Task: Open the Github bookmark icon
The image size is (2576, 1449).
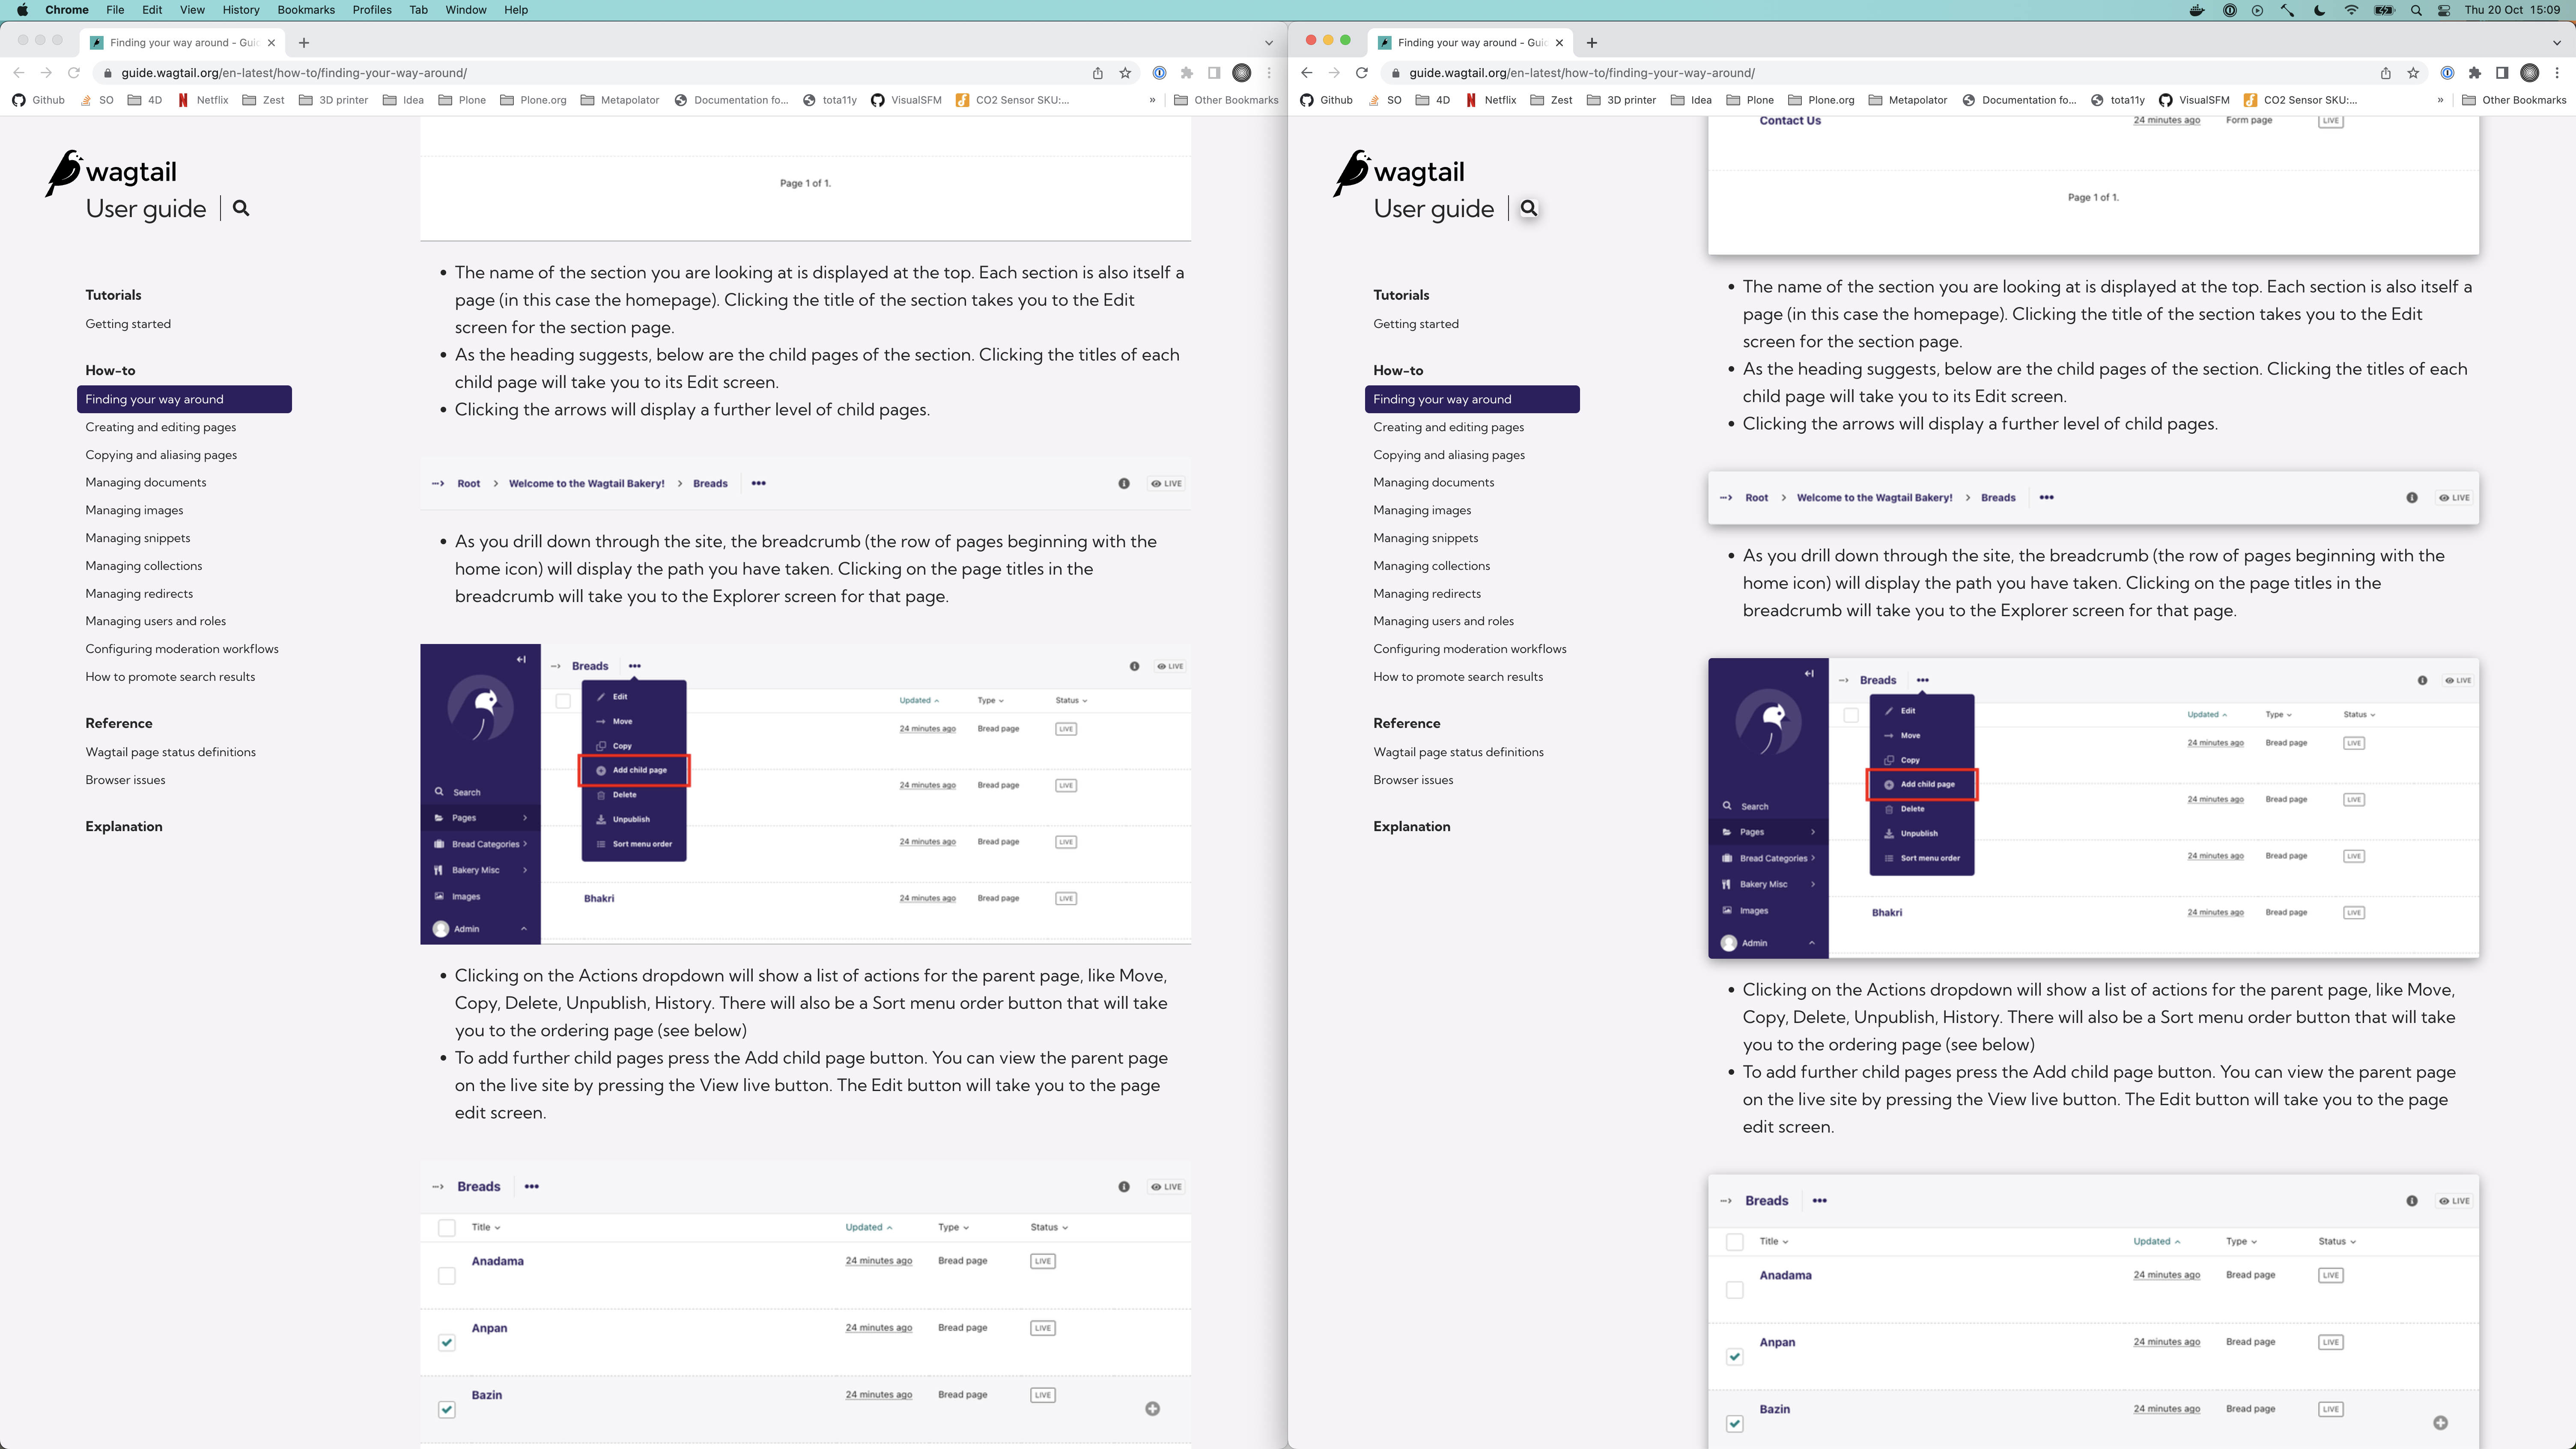Action: coord(18,100)
